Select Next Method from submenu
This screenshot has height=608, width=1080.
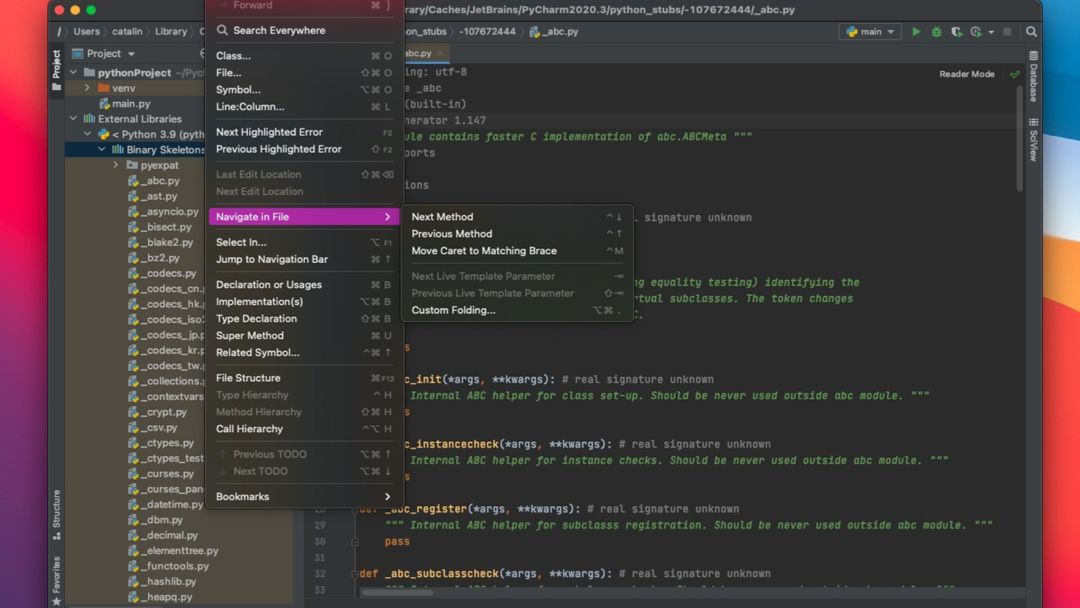pyautogui.click(x=442, y=217)
